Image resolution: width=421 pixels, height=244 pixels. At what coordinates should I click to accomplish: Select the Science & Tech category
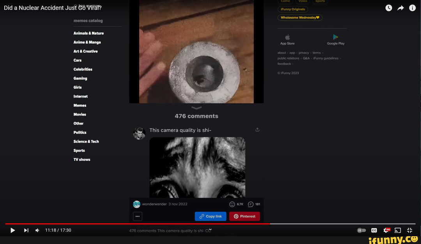(86, 142)
